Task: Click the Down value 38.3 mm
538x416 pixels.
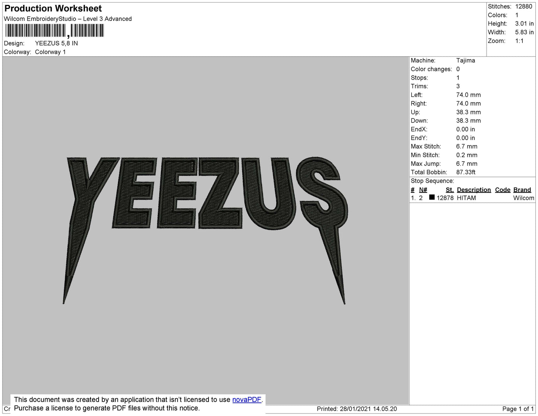Action: point(468,121)
